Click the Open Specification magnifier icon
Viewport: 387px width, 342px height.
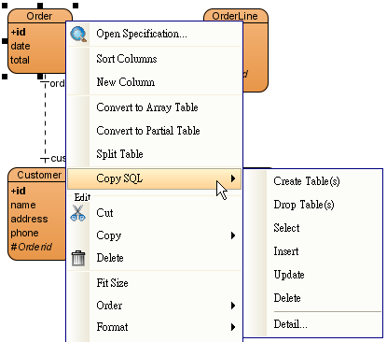[x=78, y=34]
